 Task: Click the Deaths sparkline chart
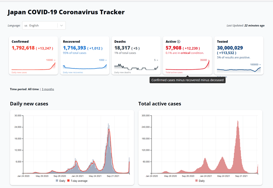coord(136,66)
